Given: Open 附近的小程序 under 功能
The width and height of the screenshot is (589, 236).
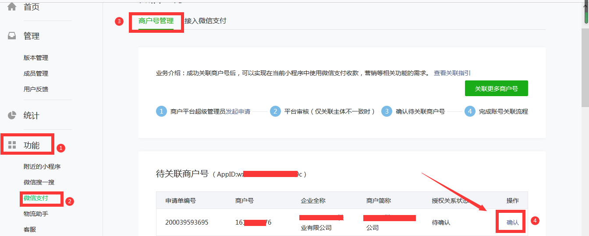Looking at the screenshot, I should pos(42,167).
